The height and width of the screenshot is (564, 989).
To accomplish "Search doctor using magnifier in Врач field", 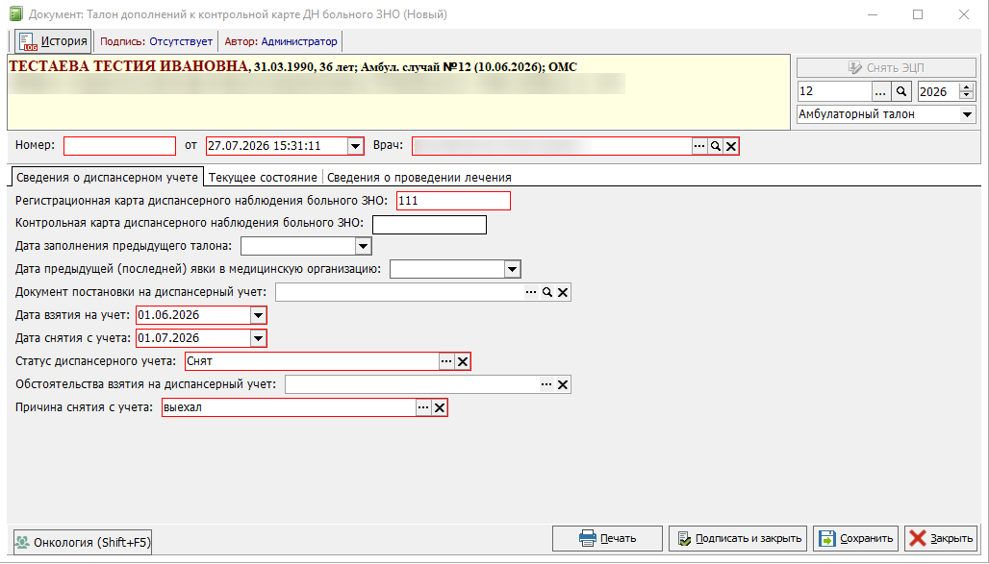I will [715, 146].
